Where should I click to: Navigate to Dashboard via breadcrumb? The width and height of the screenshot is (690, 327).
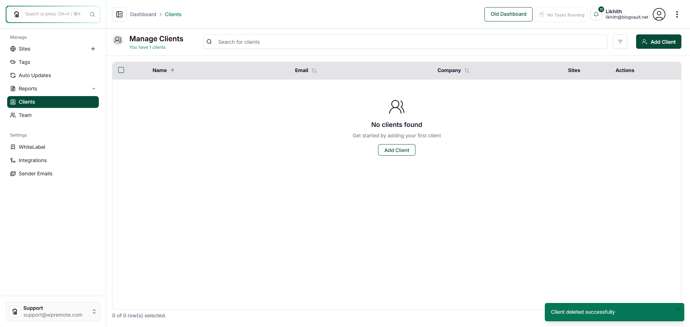[x=143, y=14]
